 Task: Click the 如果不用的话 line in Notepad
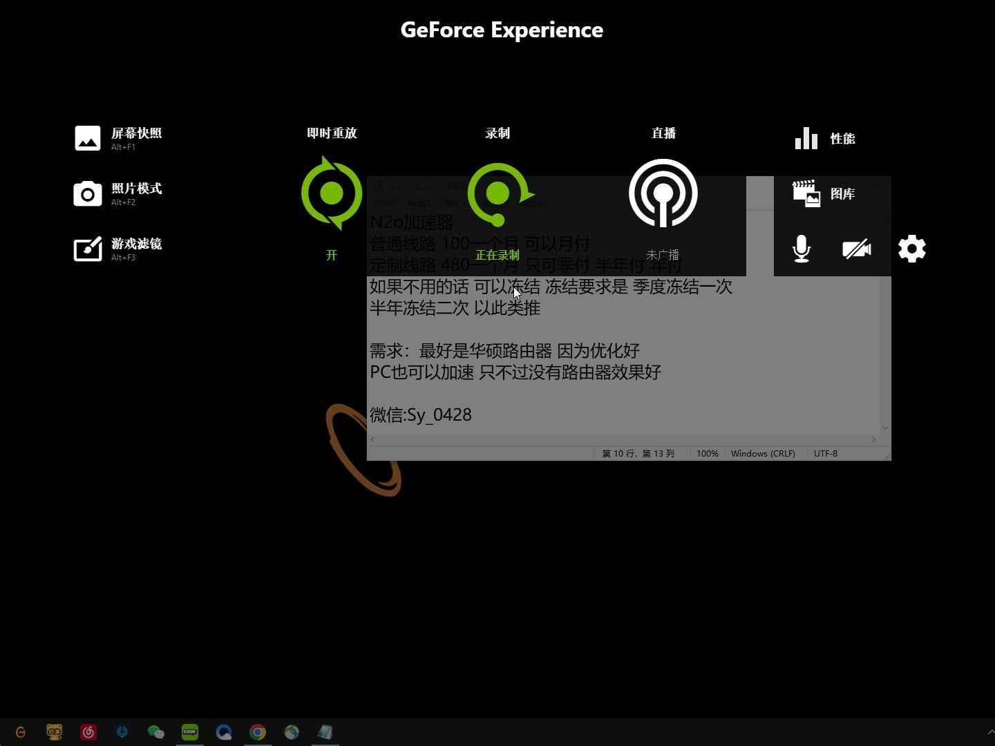[551, 286]
